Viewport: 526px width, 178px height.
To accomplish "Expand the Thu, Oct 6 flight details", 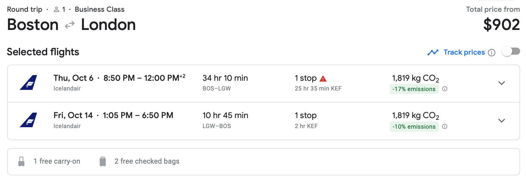I will coord(502,83).
